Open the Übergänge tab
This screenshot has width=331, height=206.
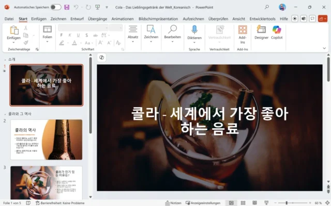point(99,19)
